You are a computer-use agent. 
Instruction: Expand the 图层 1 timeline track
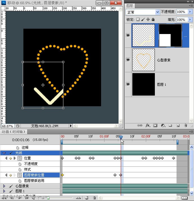click(x=4, y=191)
